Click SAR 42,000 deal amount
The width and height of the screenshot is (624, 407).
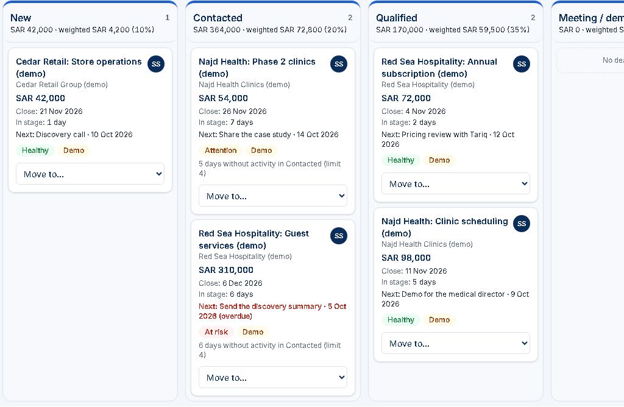tap(41, 98)
